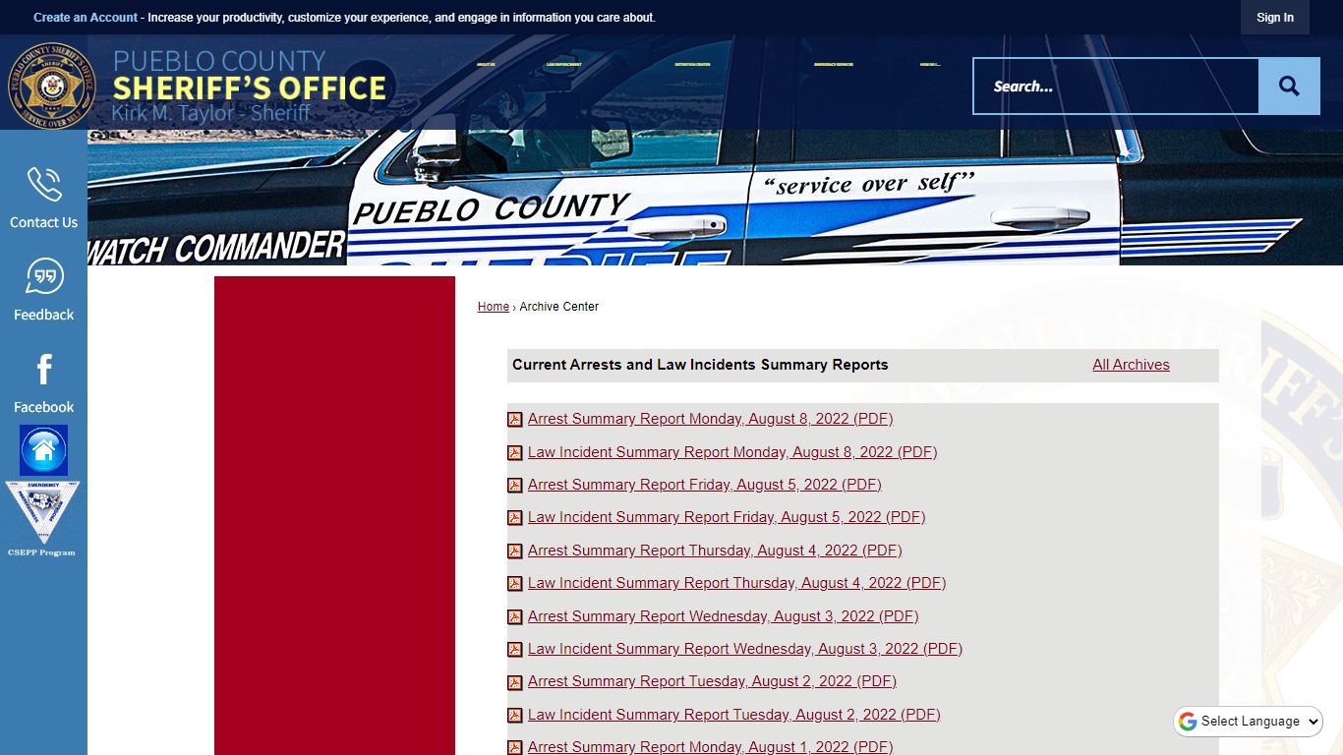Viewport: 1343px width, 755px height.
Task: Click PDF icon for Law Incident August 5
Action: tap(515, 518)
